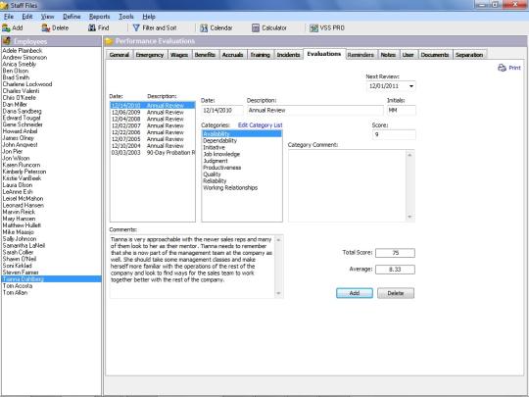Switch to the Wages tab

pos(179,55)
